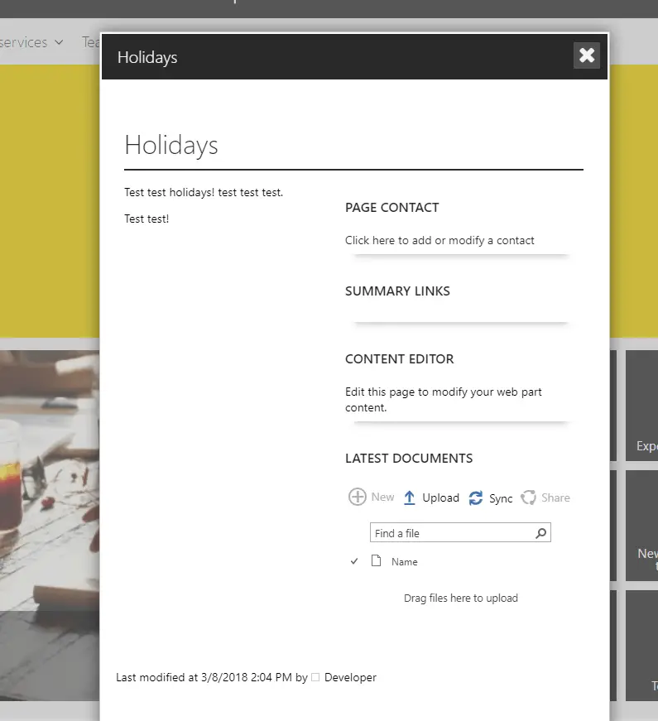Click the plus icon for New document
The image size is (658, 721).
click(x=357, y=497)
